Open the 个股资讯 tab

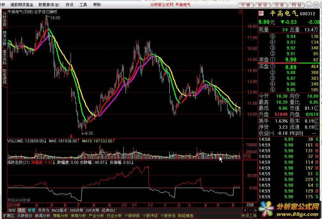coord(168,216)
